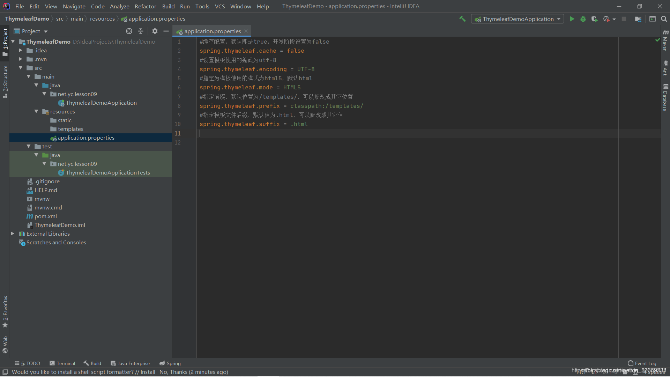Open the VCS menu
670x377 pixels.
coord(220,6)
